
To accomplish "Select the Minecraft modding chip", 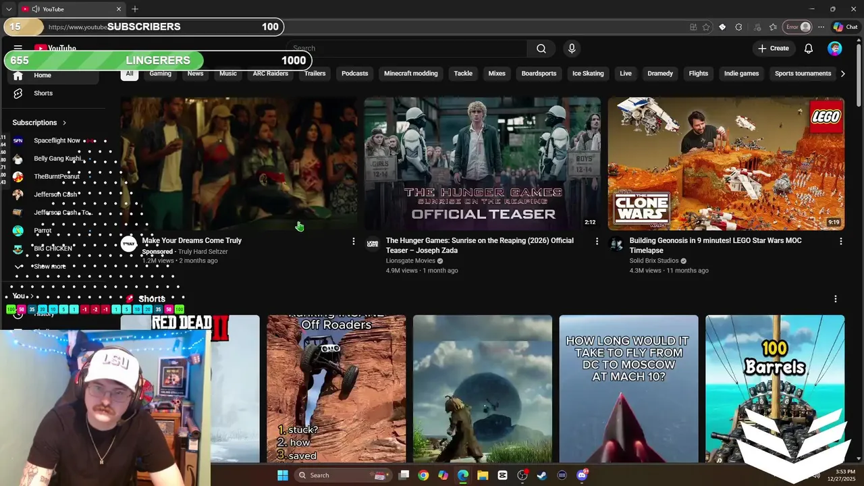I will (411, 74).
